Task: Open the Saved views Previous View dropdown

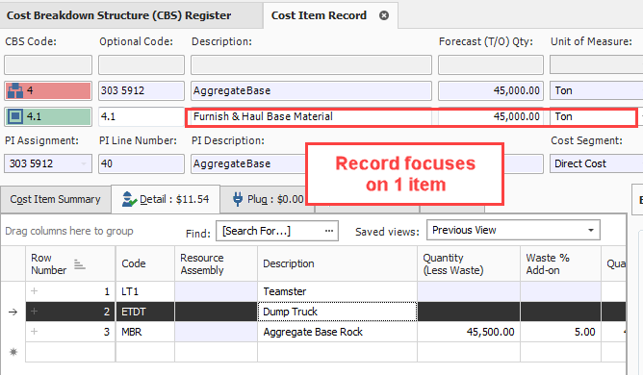Action: pos(590,230)
